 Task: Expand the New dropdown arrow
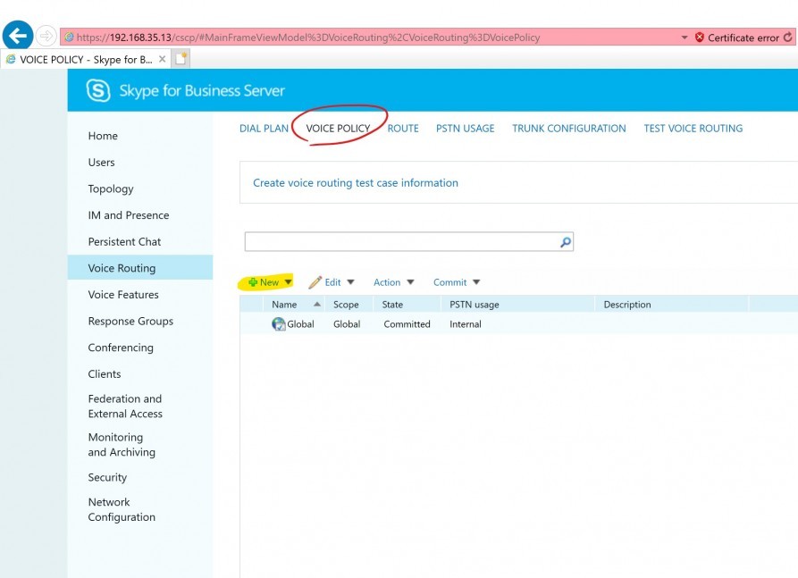point(288,282)
